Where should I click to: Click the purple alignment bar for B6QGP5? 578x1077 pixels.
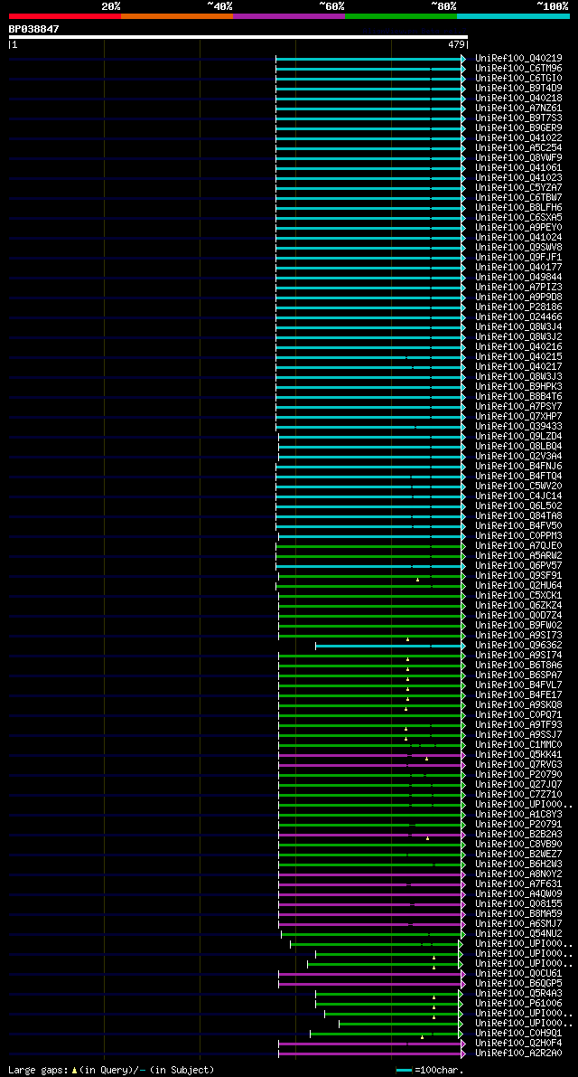click(x=371, y=984)
